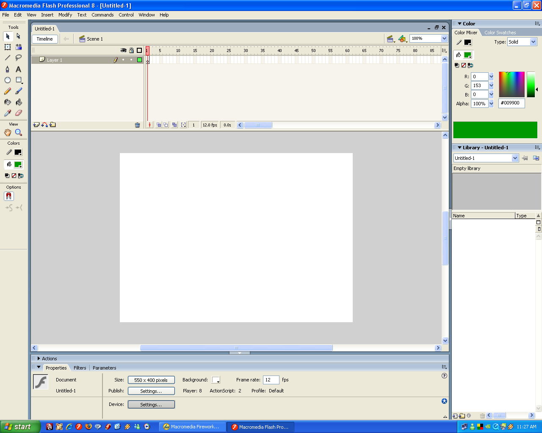Switch to the Color Swatches tab
The image size is (542, 433).
(x=500, y=32)
